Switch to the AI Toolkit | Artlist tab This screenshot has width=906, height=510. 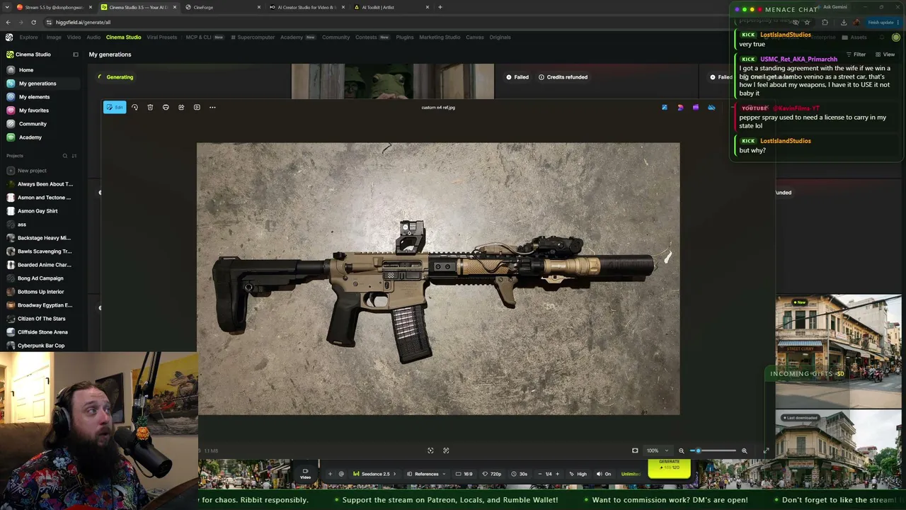(391, 7)
